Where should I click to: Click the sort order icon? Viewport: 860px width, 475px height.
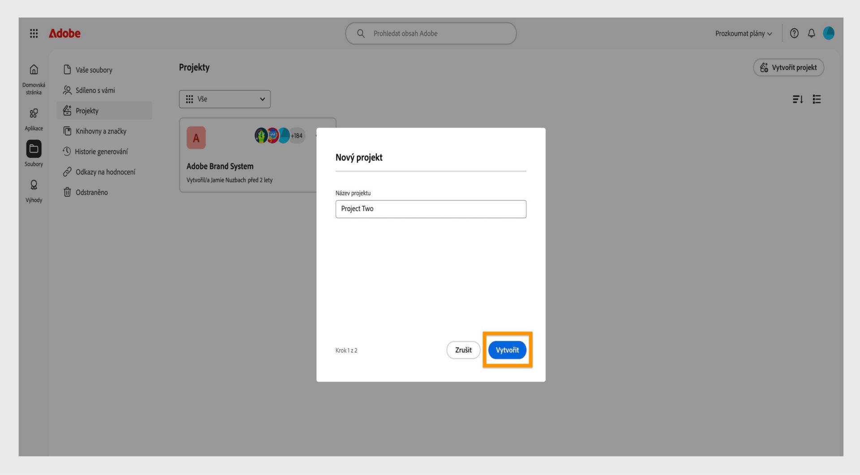point(797,99)
